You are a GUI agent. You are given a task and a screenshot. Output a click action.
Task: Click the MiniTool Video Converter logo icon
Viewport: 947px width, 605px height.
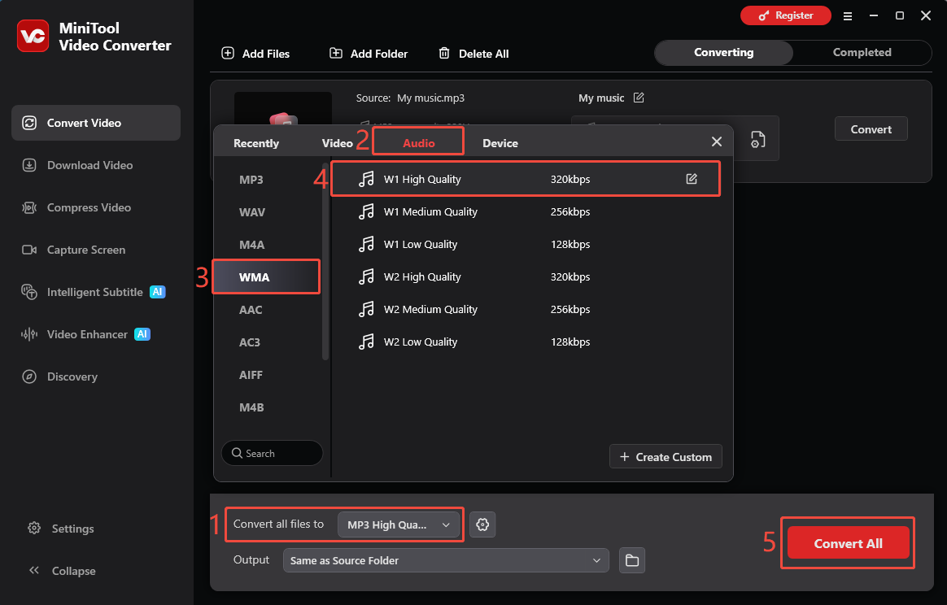[33, 36]
